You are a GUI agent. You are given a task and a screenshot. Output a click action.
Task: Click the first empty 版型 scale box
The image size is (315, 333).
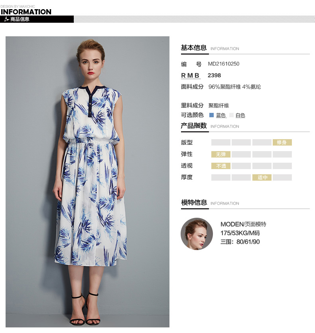[x=220, y=142]
